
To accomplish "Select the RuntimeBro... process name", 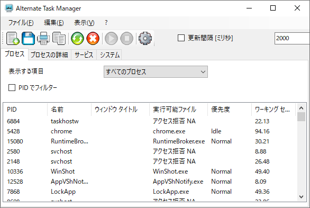I will point(69,141).
